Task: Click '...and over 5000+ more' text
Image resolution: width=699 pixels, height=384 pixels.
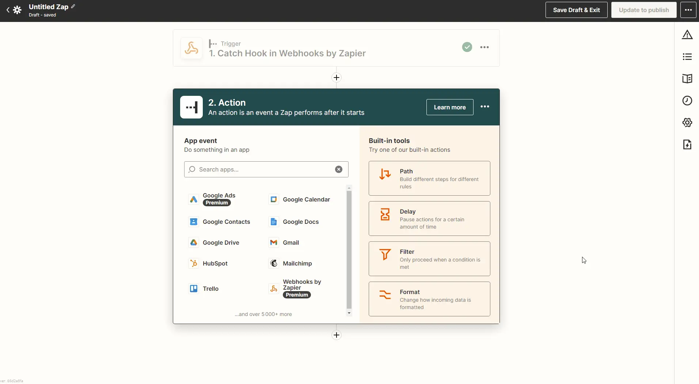Action: [263, 314]
